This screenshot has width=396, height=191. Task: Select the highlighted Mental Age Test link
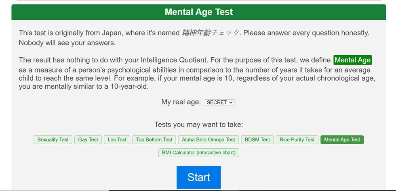342,140
